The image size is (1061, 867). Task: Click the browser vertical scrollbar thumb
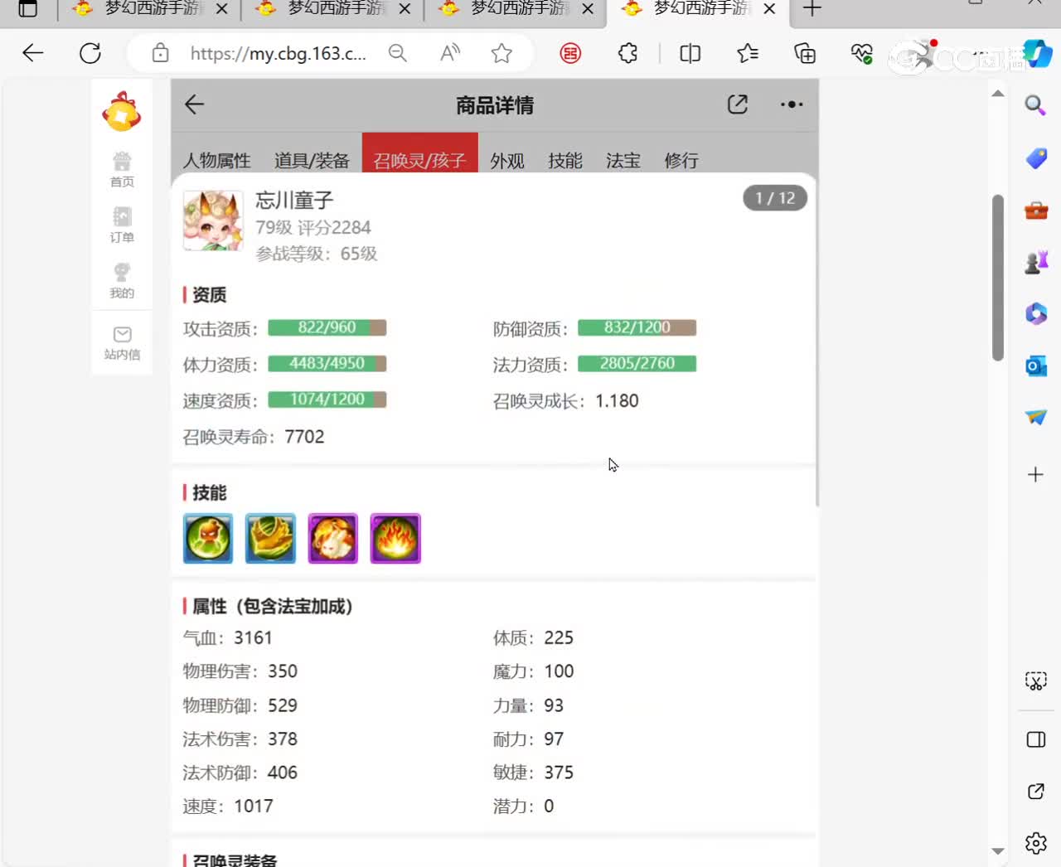pos(998,278)
